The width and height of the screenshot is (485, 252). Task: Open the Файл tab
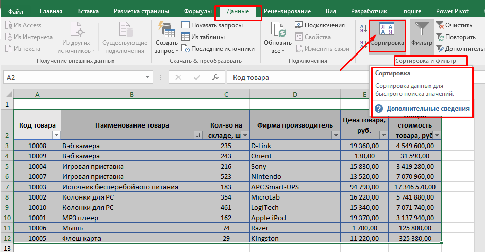point(15,11)
